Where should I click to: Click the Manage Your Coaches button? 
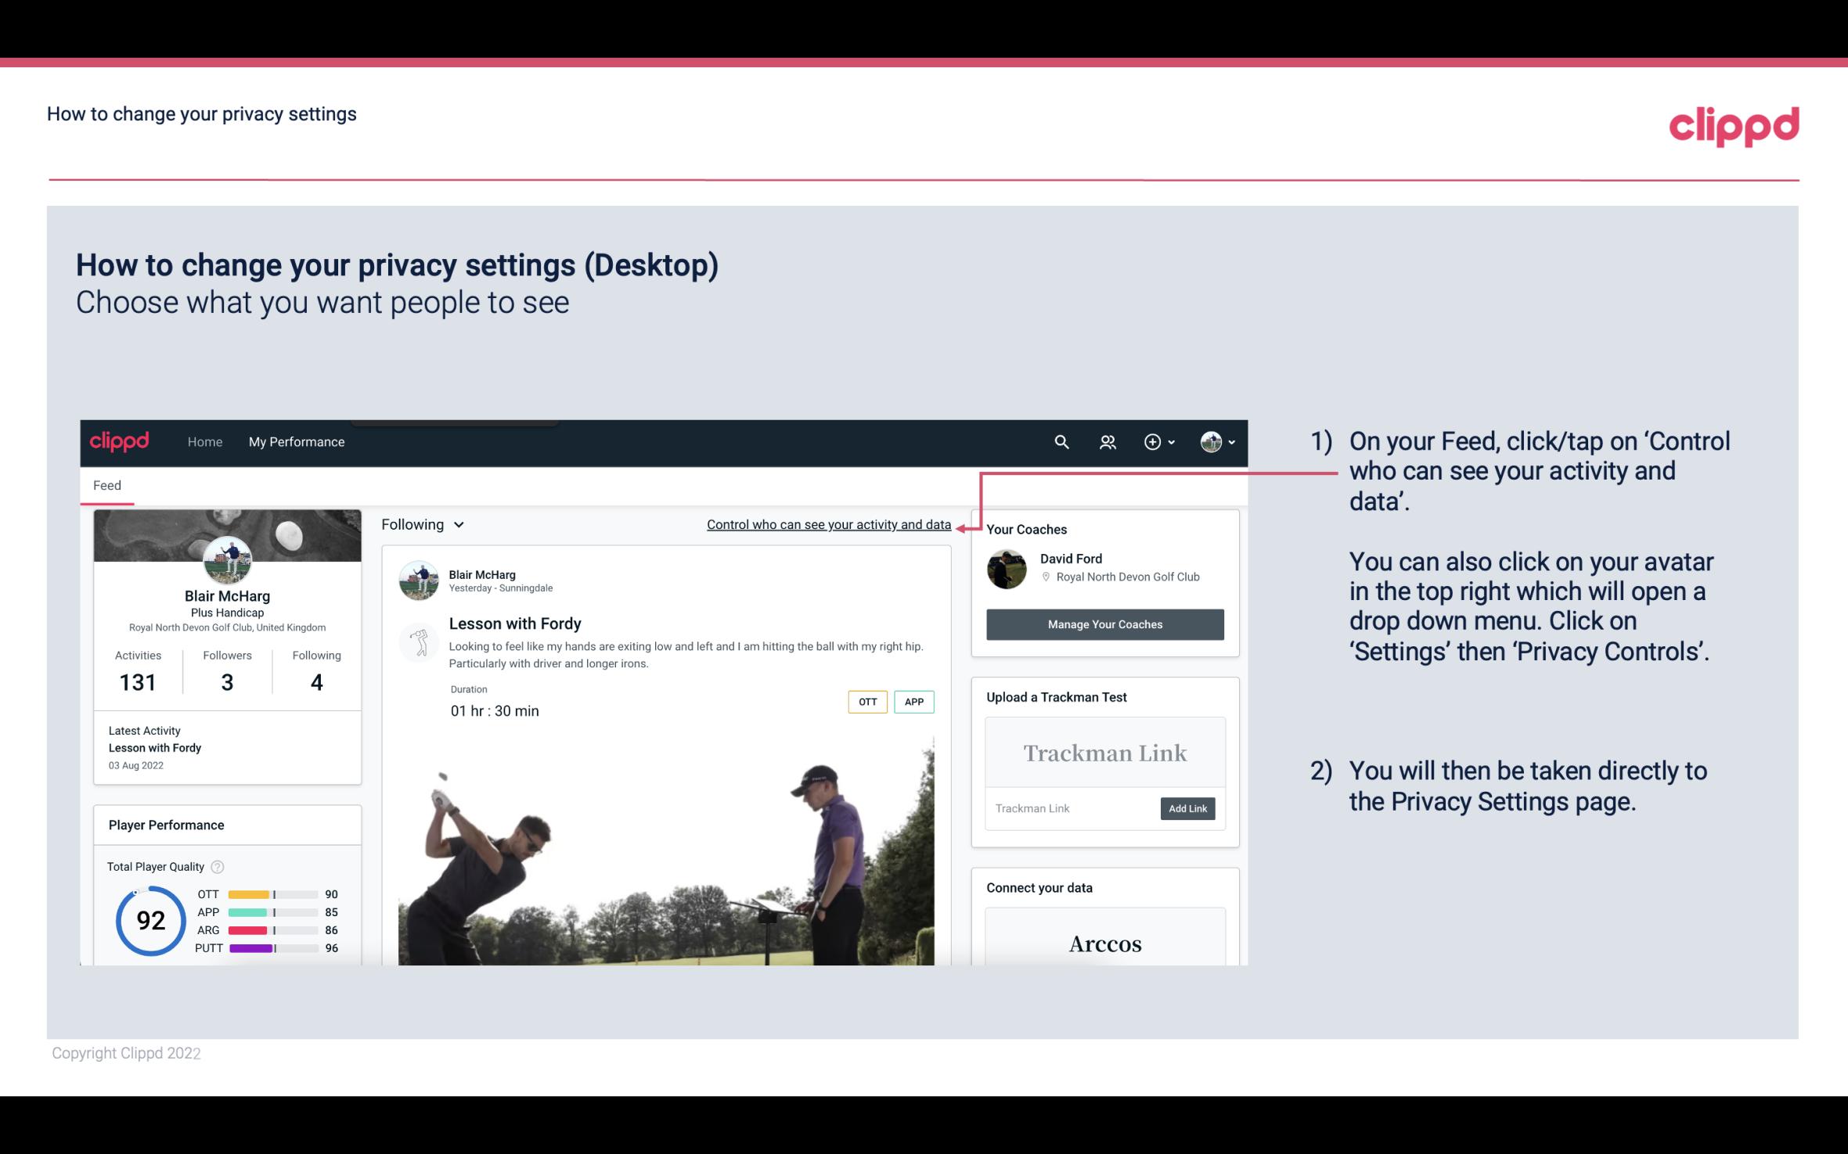coord(1104,624)
